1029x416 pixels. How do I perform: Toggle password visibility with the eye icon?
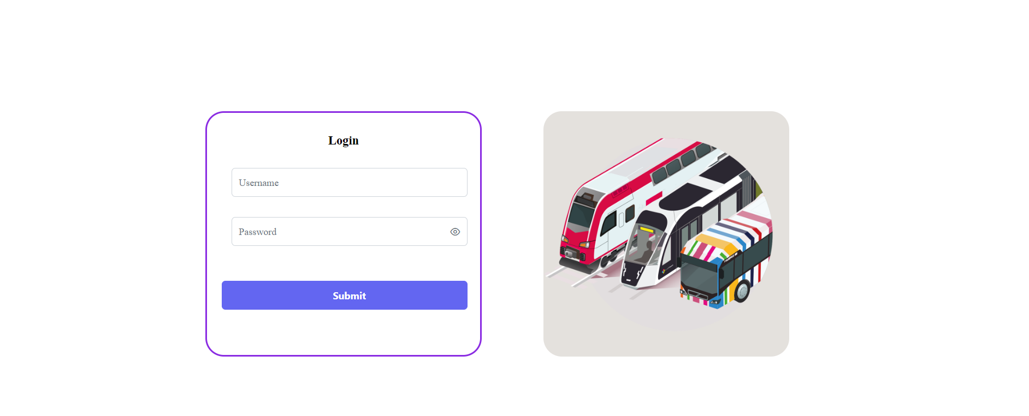[455, 232]
